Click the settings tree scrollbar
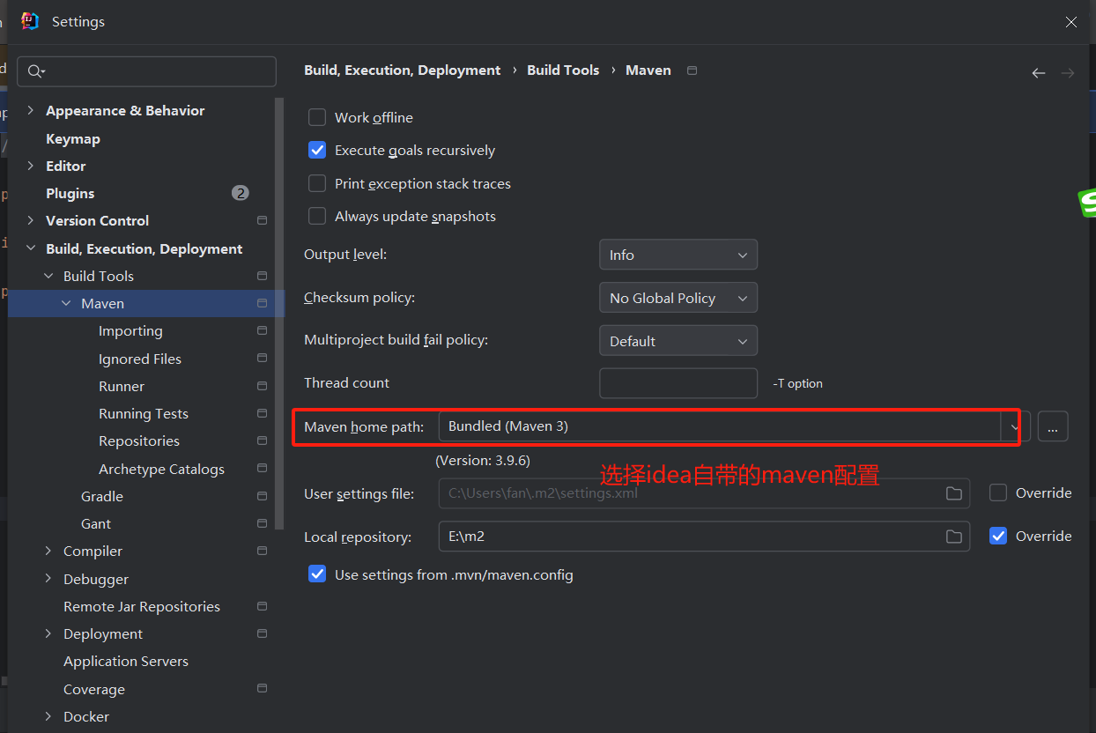 (280, 313)
